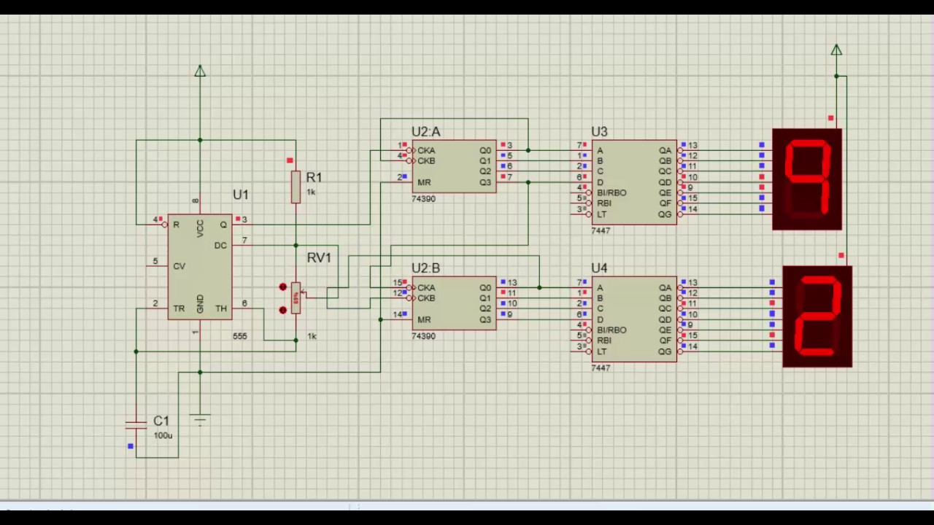The height and width of the screenshot is (525, 934).
Task: Click the TH pin label on U1
Action: click(221, 309)
